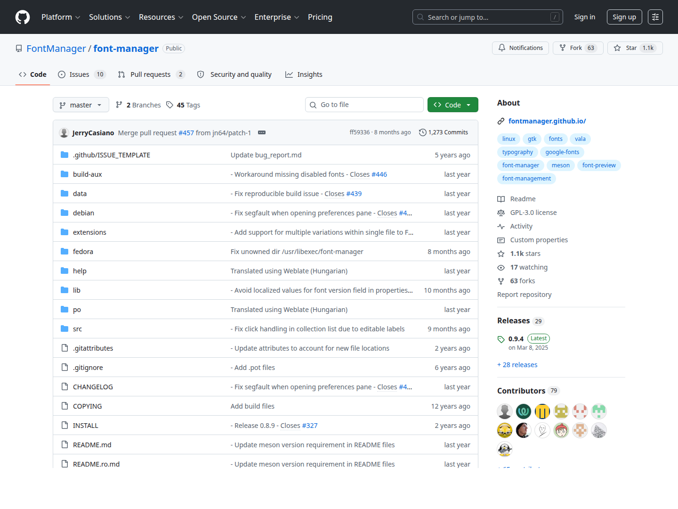Open the green Code dropdown button
The width and height of the screenshot is (678, 509).
coord(453,105)
